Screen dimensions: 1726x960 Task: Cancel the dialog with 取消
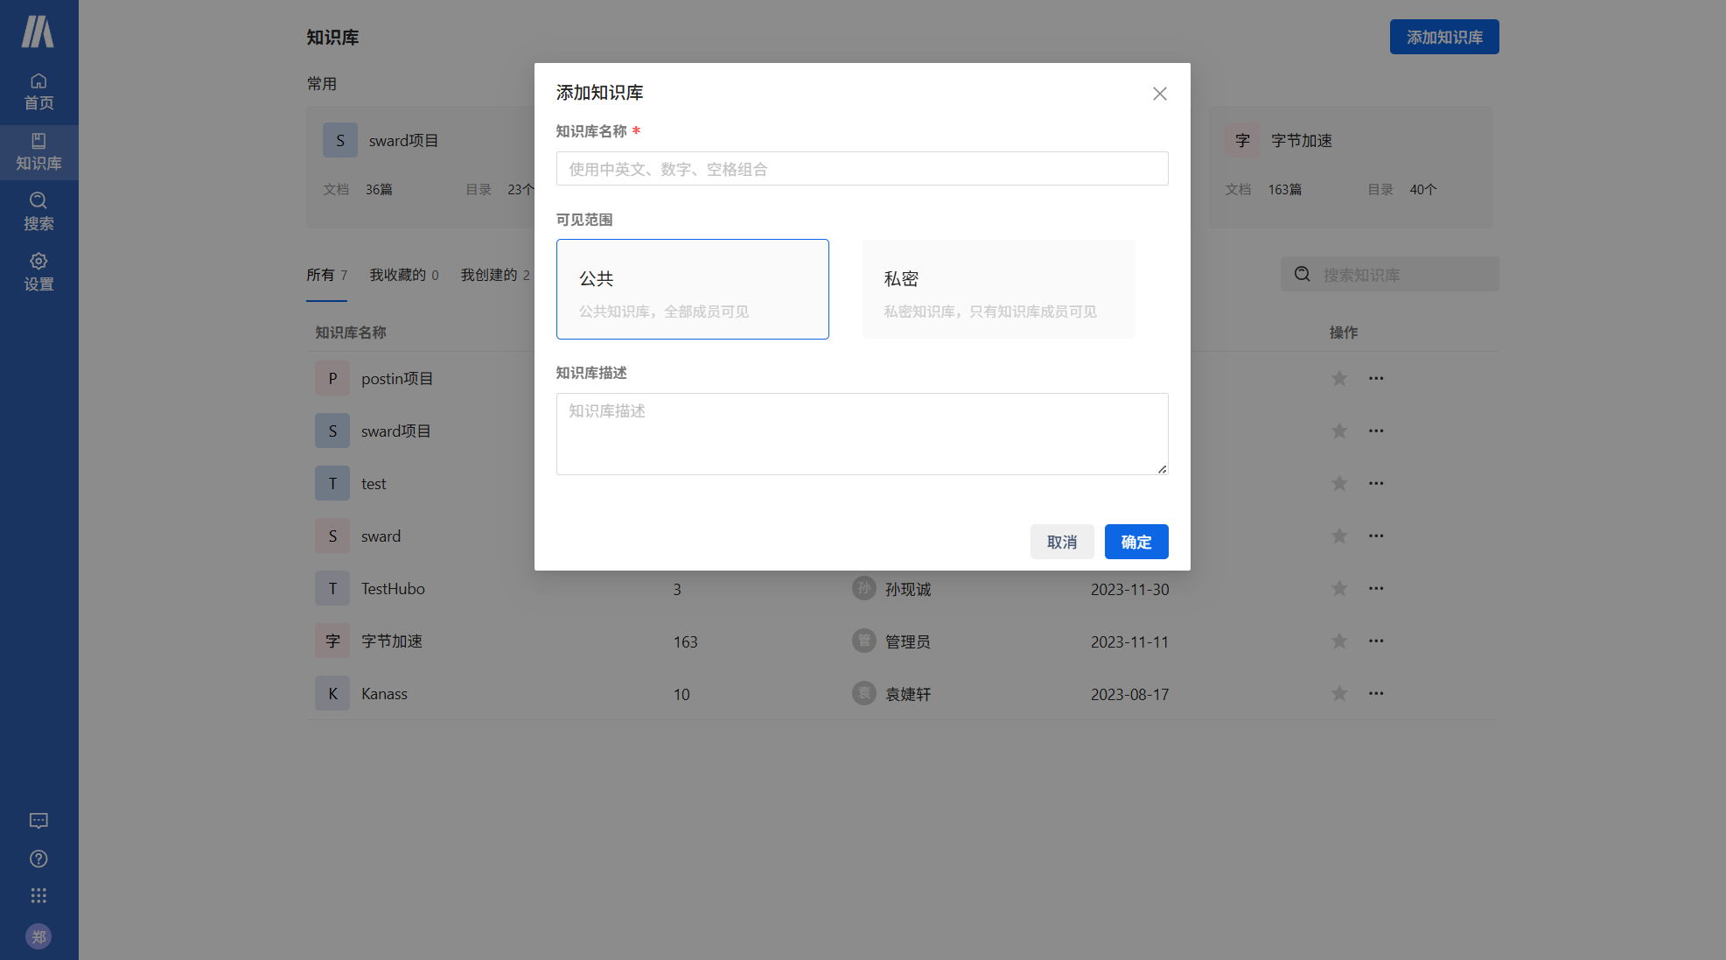pyautogui.click(x=1061, y=542)
